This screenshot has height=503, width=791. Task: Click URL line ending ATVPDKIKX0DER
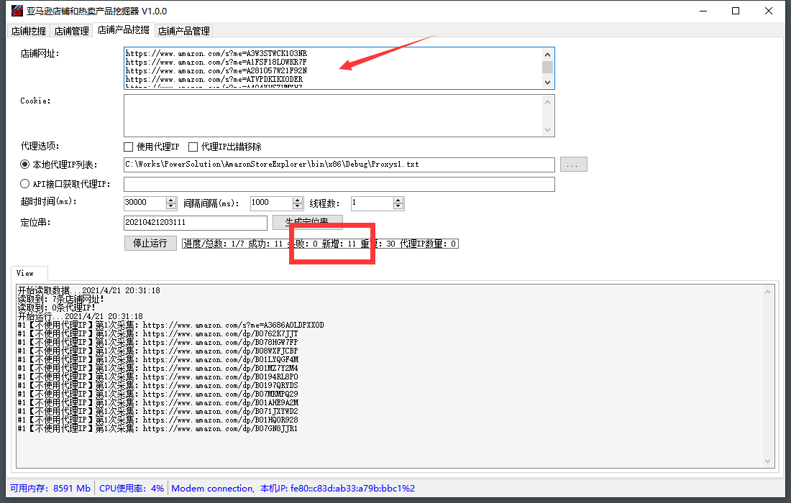coord(214,80)
